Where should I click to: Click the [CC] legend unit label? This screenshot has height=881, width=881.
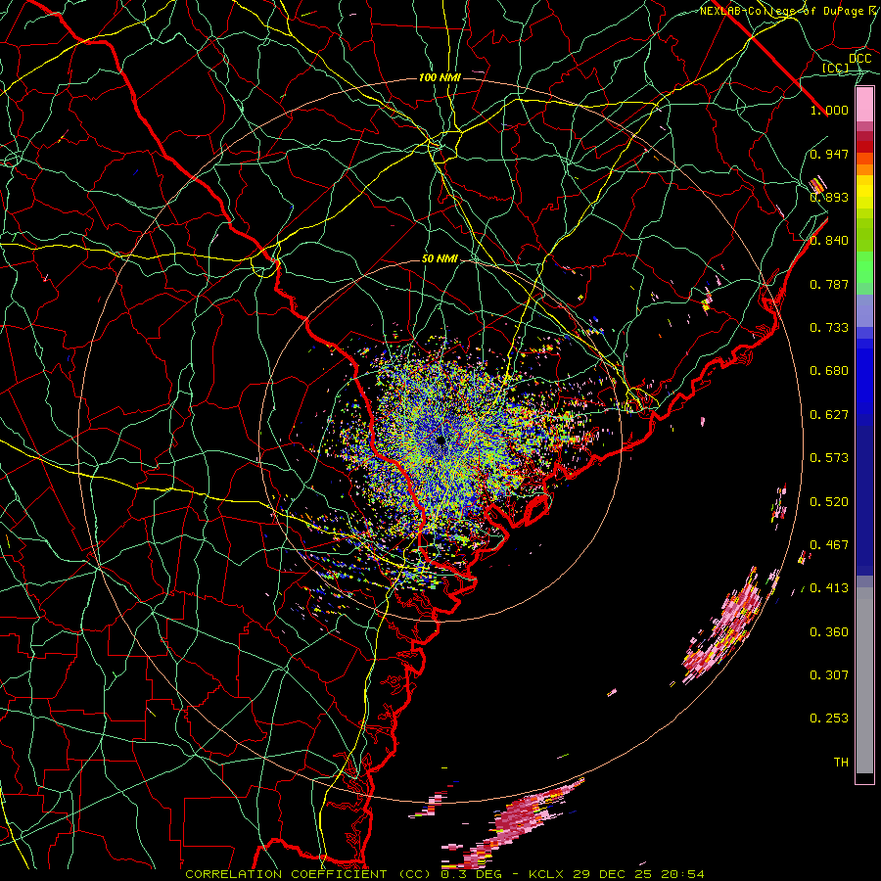point(836,69)
